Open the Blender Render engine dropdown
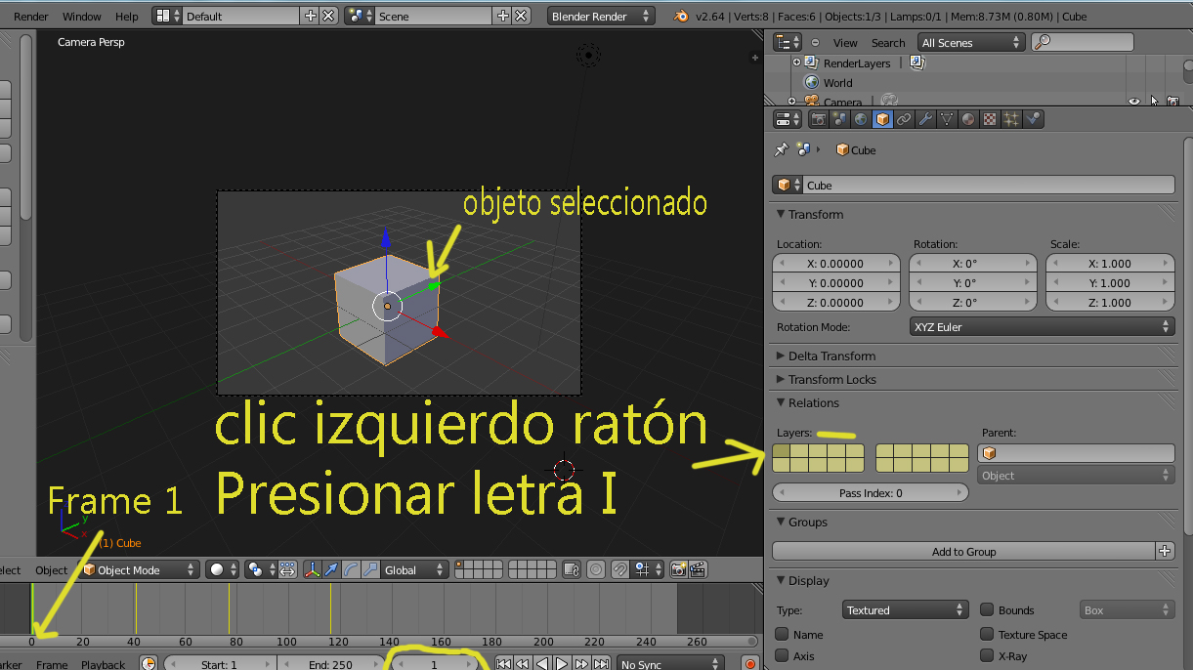Image resolution: width=1193 pixels, height=670 pixels. point(599,17)
